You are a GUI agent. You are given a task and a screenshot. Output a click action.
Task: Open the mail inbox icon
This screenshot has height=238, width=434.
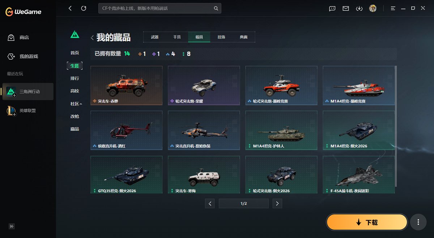pyautogui.click(x=346, y=8)
